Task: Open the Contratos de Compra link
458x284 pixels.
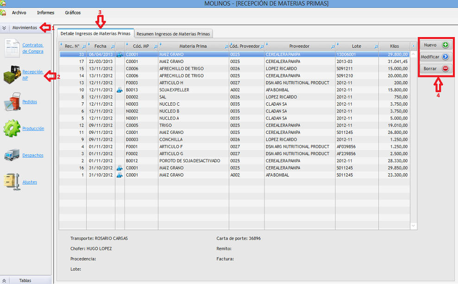Action: tap(33, 48)
